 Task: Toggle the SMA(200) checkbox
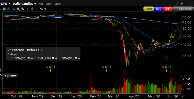[x=53, y=58]
